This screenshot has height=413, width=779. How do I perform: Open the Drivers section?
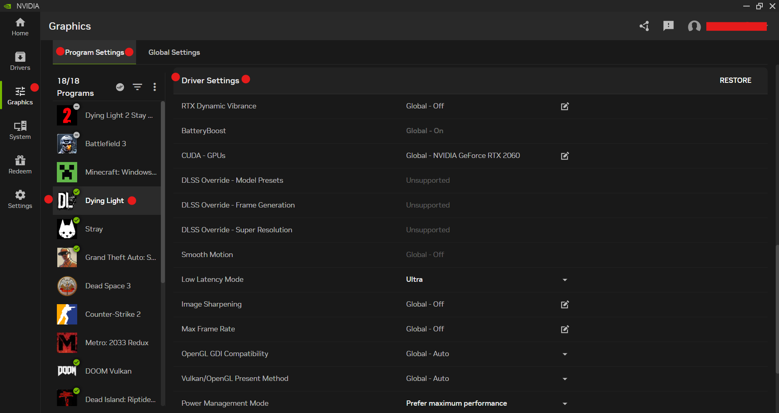[20, 61]
